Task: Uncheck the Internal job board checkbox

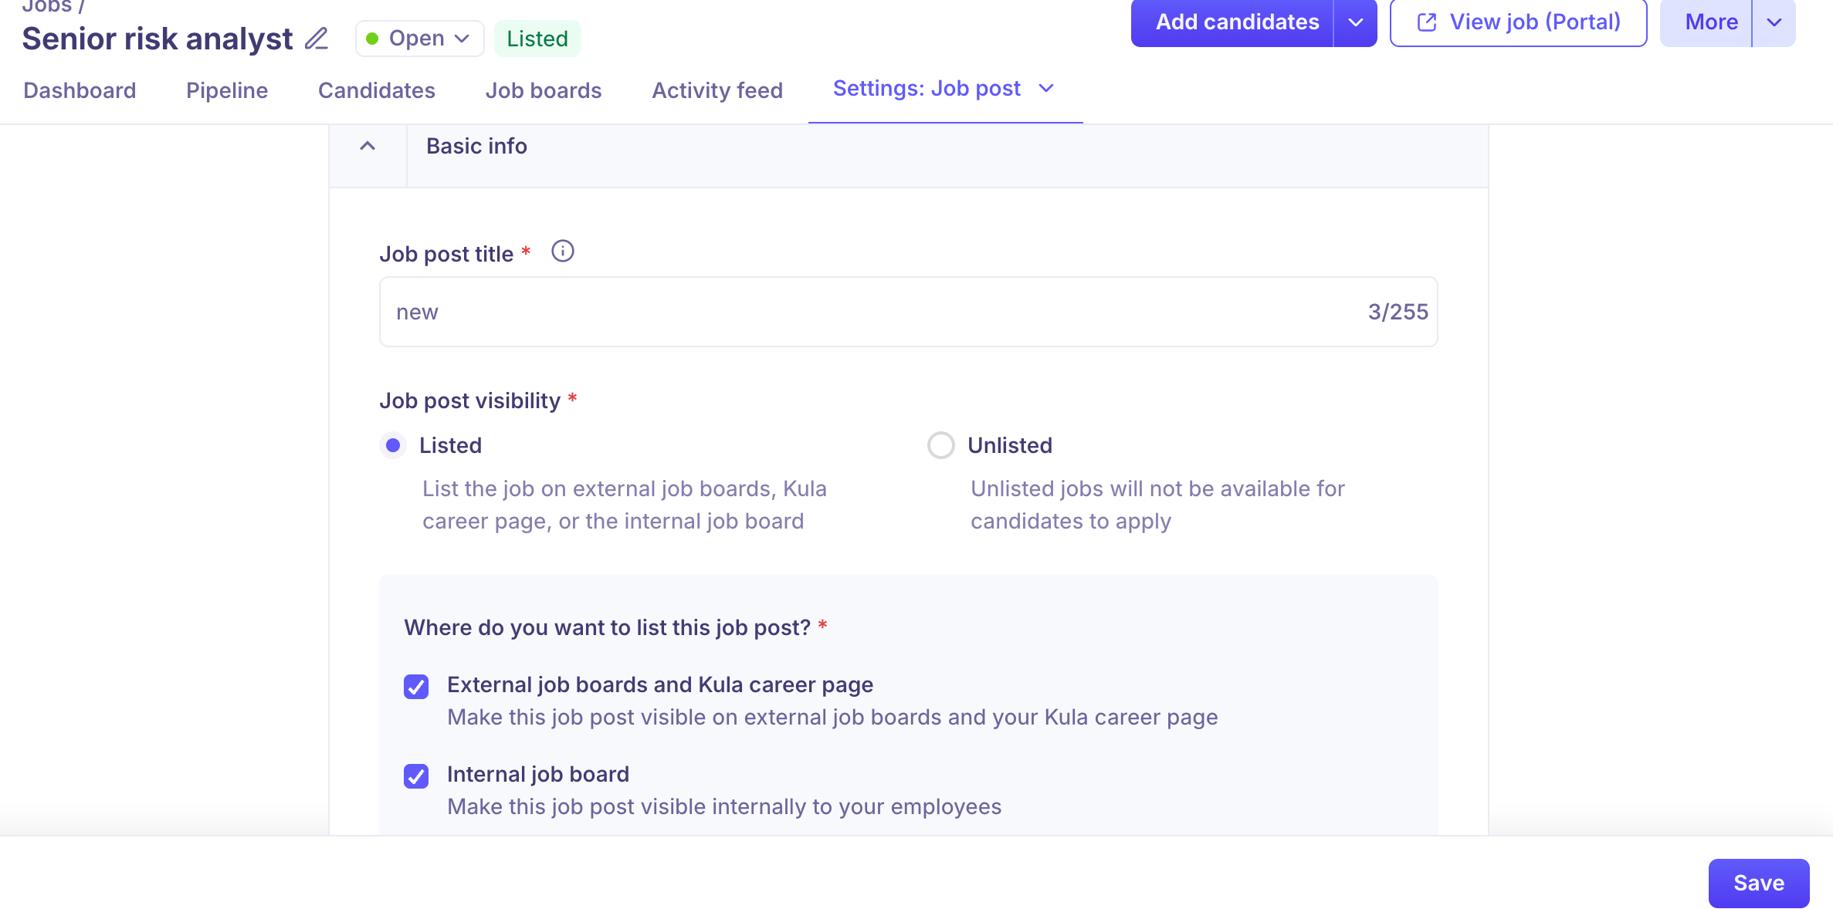Action: coord(416,776)
